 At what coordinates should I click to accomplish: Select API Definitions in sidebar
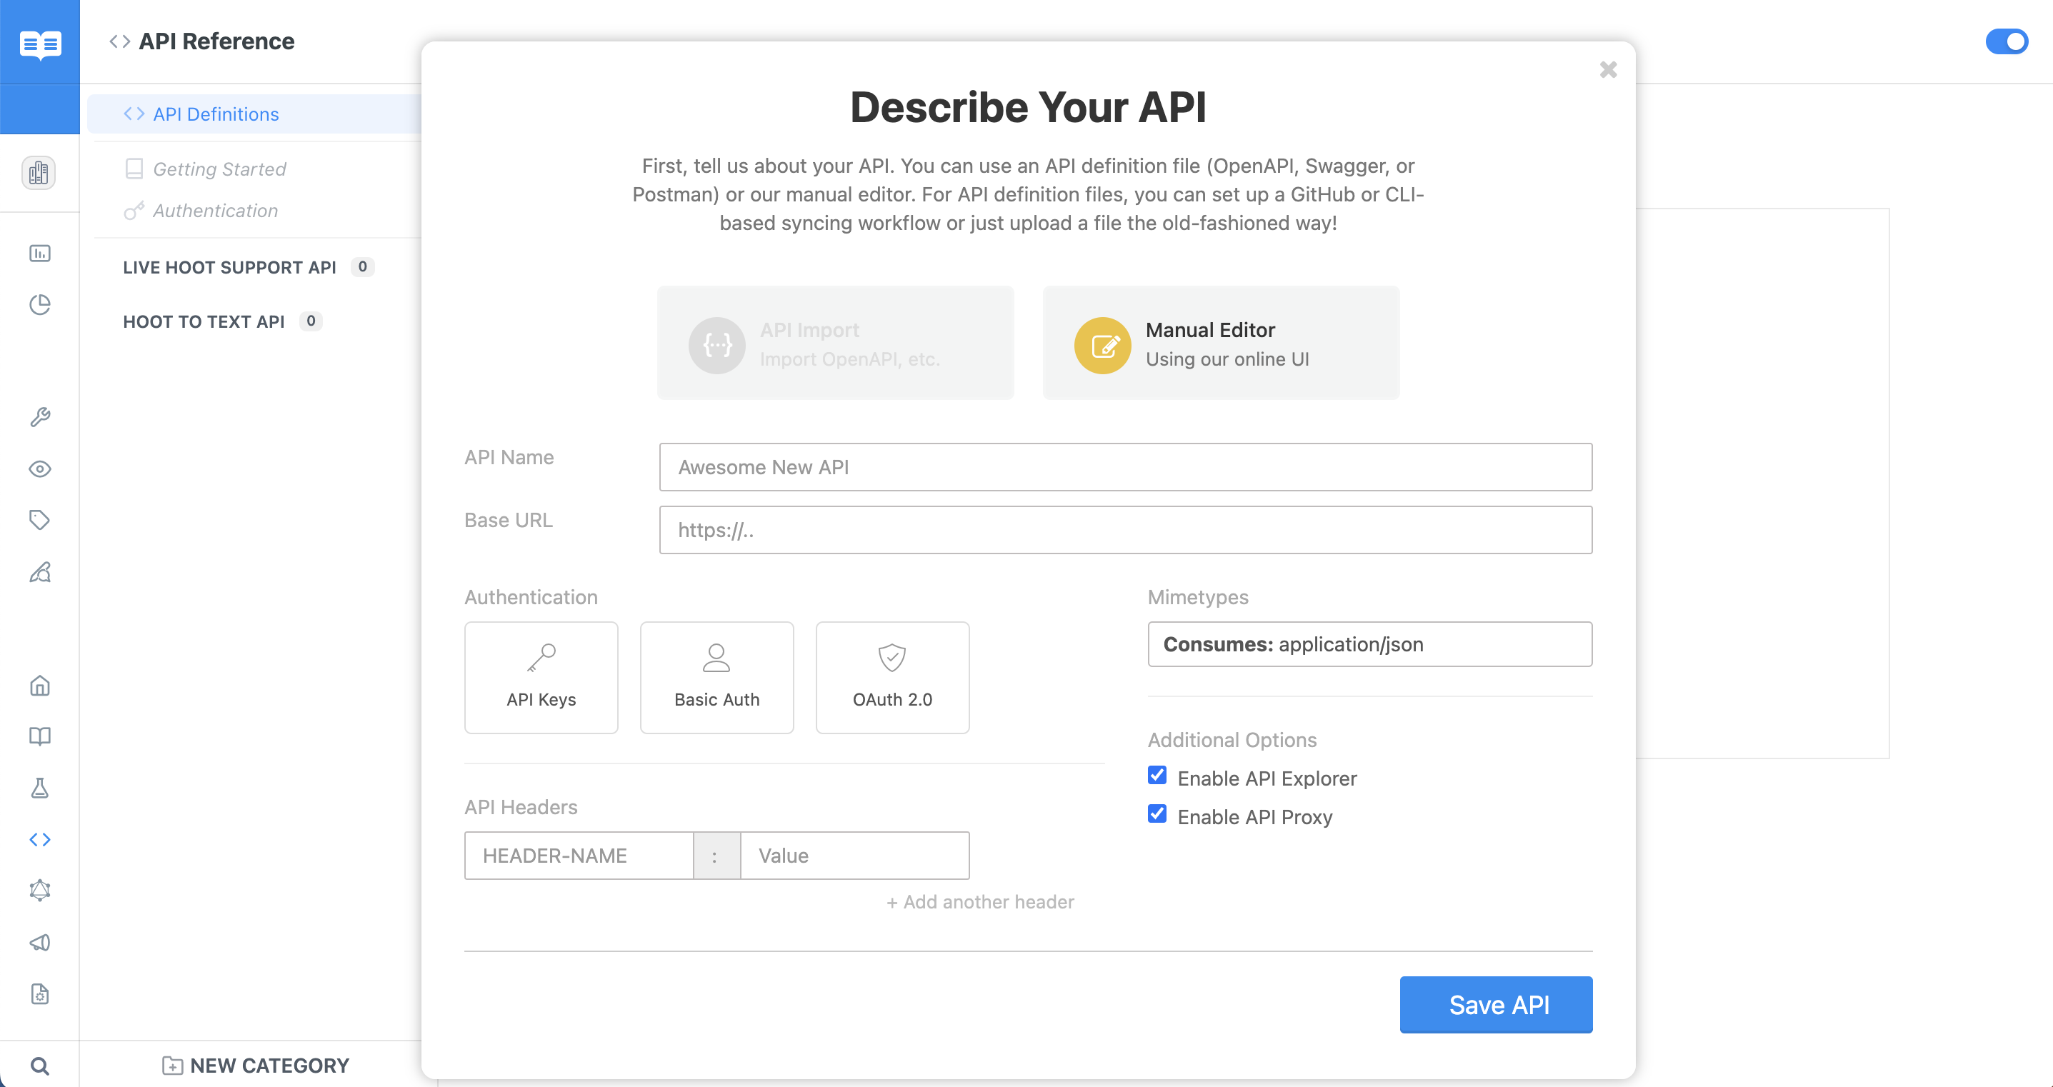[216, 114]
